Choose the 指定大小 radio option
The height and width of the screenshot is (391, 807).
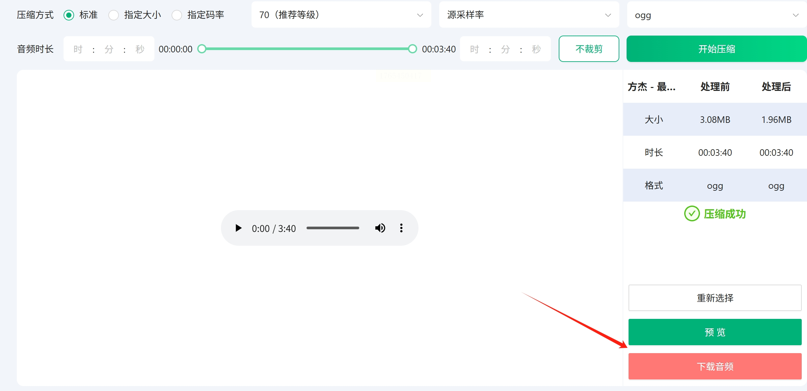click(x=114, y=15)
